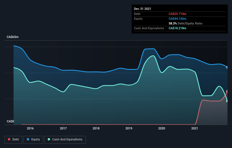Click the 2019 x-axis label
This screenshot has height=148, width=232.
pyautogui.click(x=129, y=128)
